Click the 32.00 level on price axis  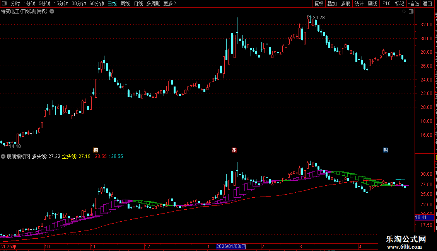coord(427,24)
